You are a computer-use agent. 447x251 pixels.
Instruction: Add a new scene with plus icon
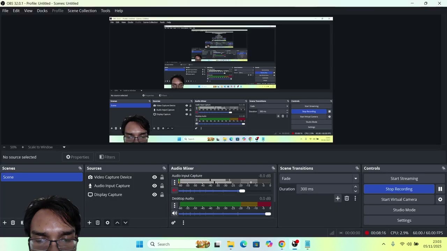(x=5, y=223)
